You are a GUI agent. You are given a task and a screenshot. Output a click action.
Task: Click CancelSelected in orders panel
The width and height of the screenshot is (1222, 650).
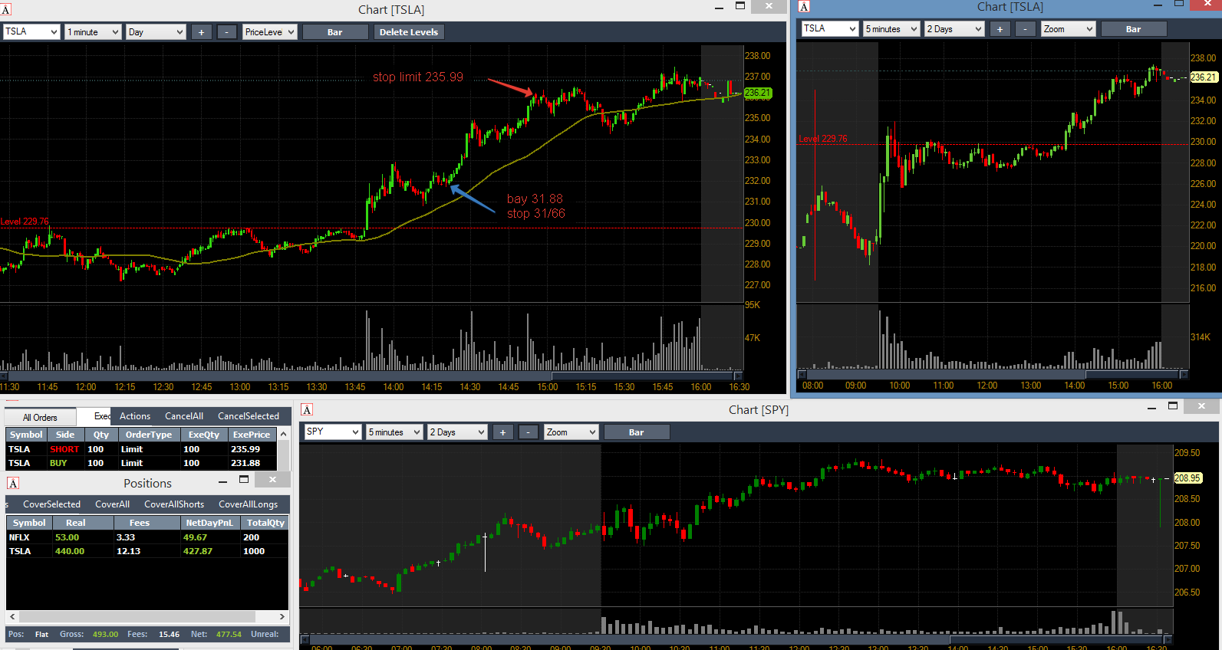coord(249,416)
